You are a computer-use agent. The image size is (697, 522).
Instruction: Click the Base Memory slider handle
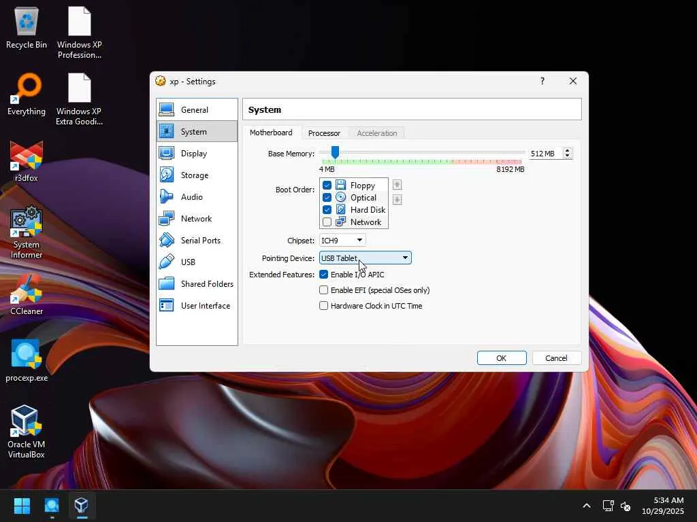click(x=335, y=152)
